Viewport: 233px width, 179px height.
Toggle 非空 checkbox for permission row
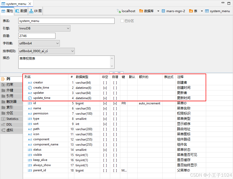pyautogui.click(x=105, y=114)
